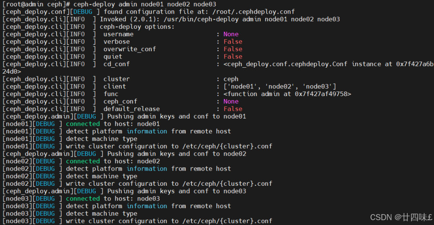Screen dimensions: 434x225
Task: Click the cluster value ceph
Action: [x=231, y=79]
